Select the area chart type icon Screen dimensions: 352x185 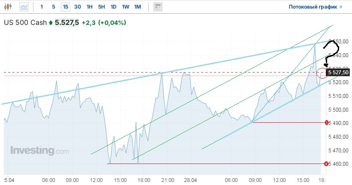point(24,7)
